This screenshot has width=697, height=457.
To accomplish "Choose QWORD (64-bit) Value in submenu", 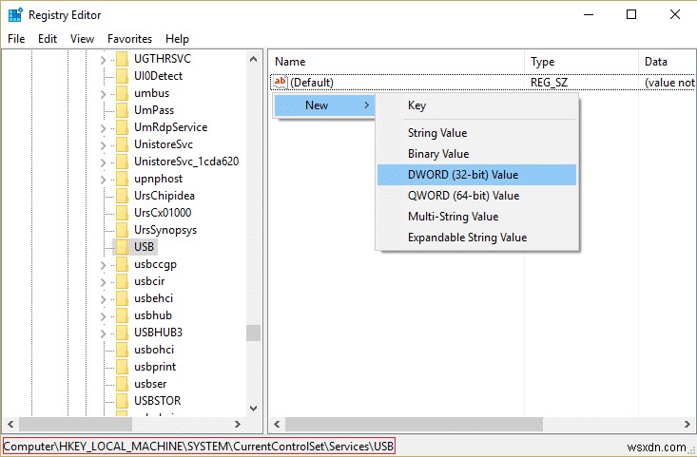I will pos(476,196).
